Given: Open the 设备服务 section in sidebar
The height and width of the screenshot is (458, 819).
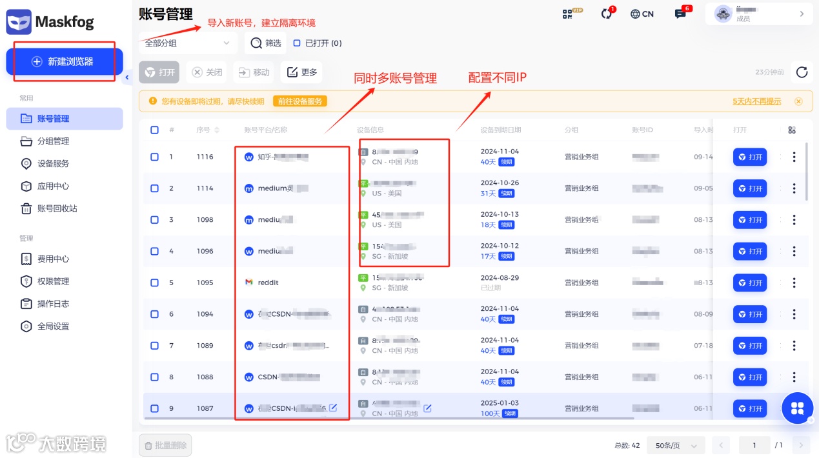Looking at the screenshot, I should [x=57, y=163].
